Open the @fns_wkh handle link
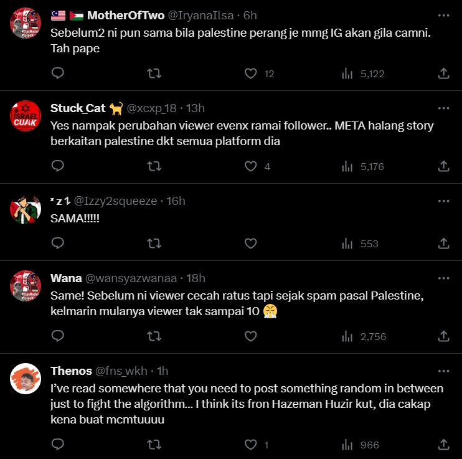Image resolution: width=462 pixels, height=459 pixels. tap(121, 371)
